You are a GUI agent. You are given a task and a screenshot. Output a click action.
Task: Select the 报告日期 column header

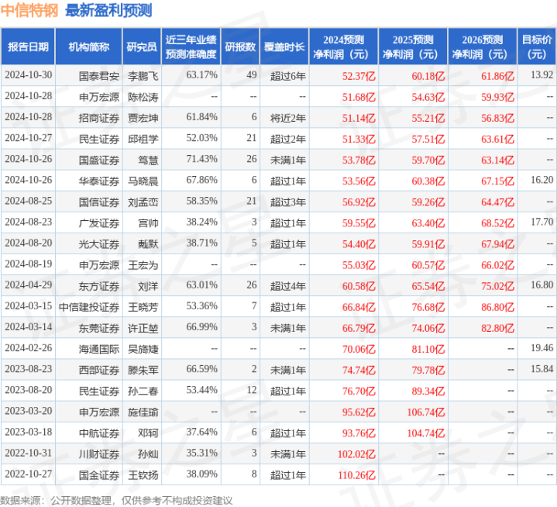click(x=28, y=47)
